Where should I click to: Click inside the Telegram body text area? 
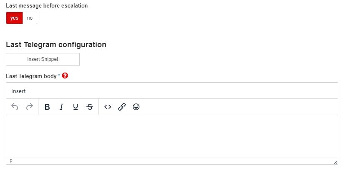(x=172, y=136)
